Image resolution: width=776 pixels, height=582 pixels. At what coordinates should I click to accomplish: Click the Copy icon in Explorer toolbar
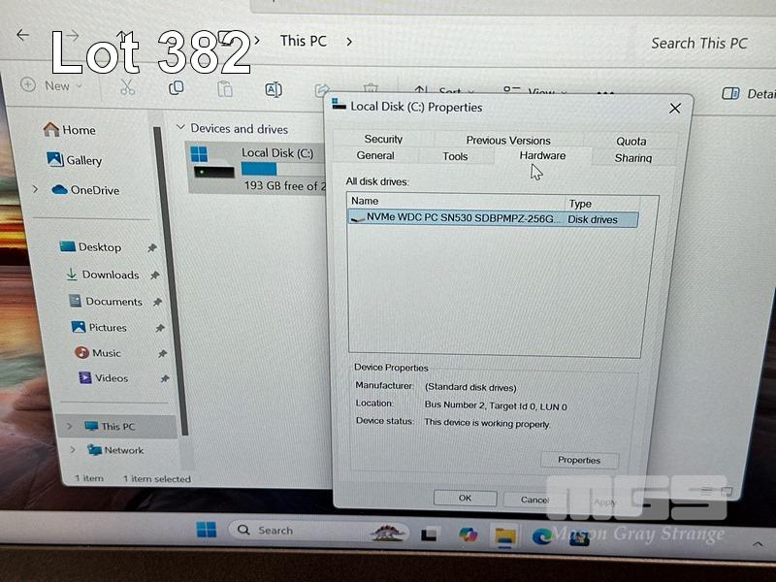click(x=176, y=88)
